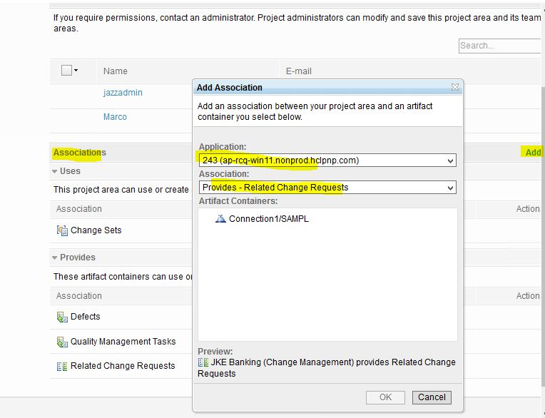This screenshot has height=418, width=545.
Task: Collapse the Provides section
Action: tap(55, 258)
